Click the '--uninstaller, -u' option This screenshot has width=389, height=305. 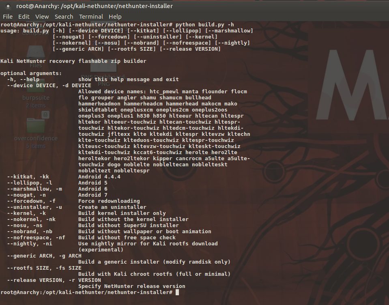(x=34, y=207)
